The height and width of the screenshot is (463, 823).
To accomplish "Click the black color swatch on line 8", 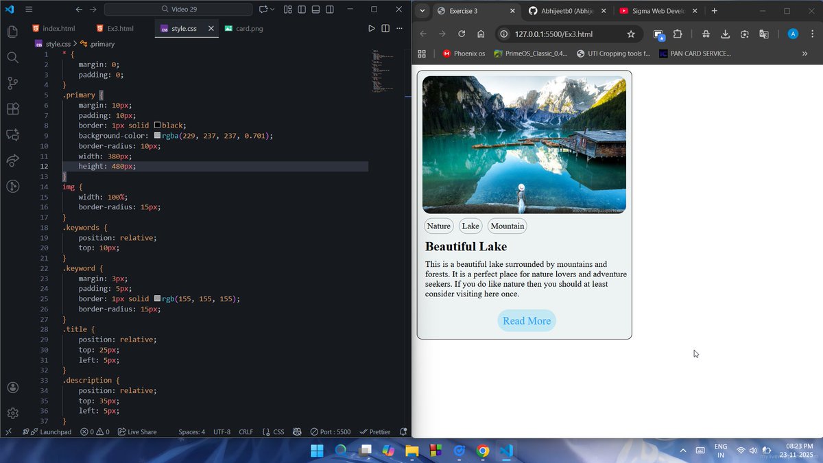I will coord(158,125).
